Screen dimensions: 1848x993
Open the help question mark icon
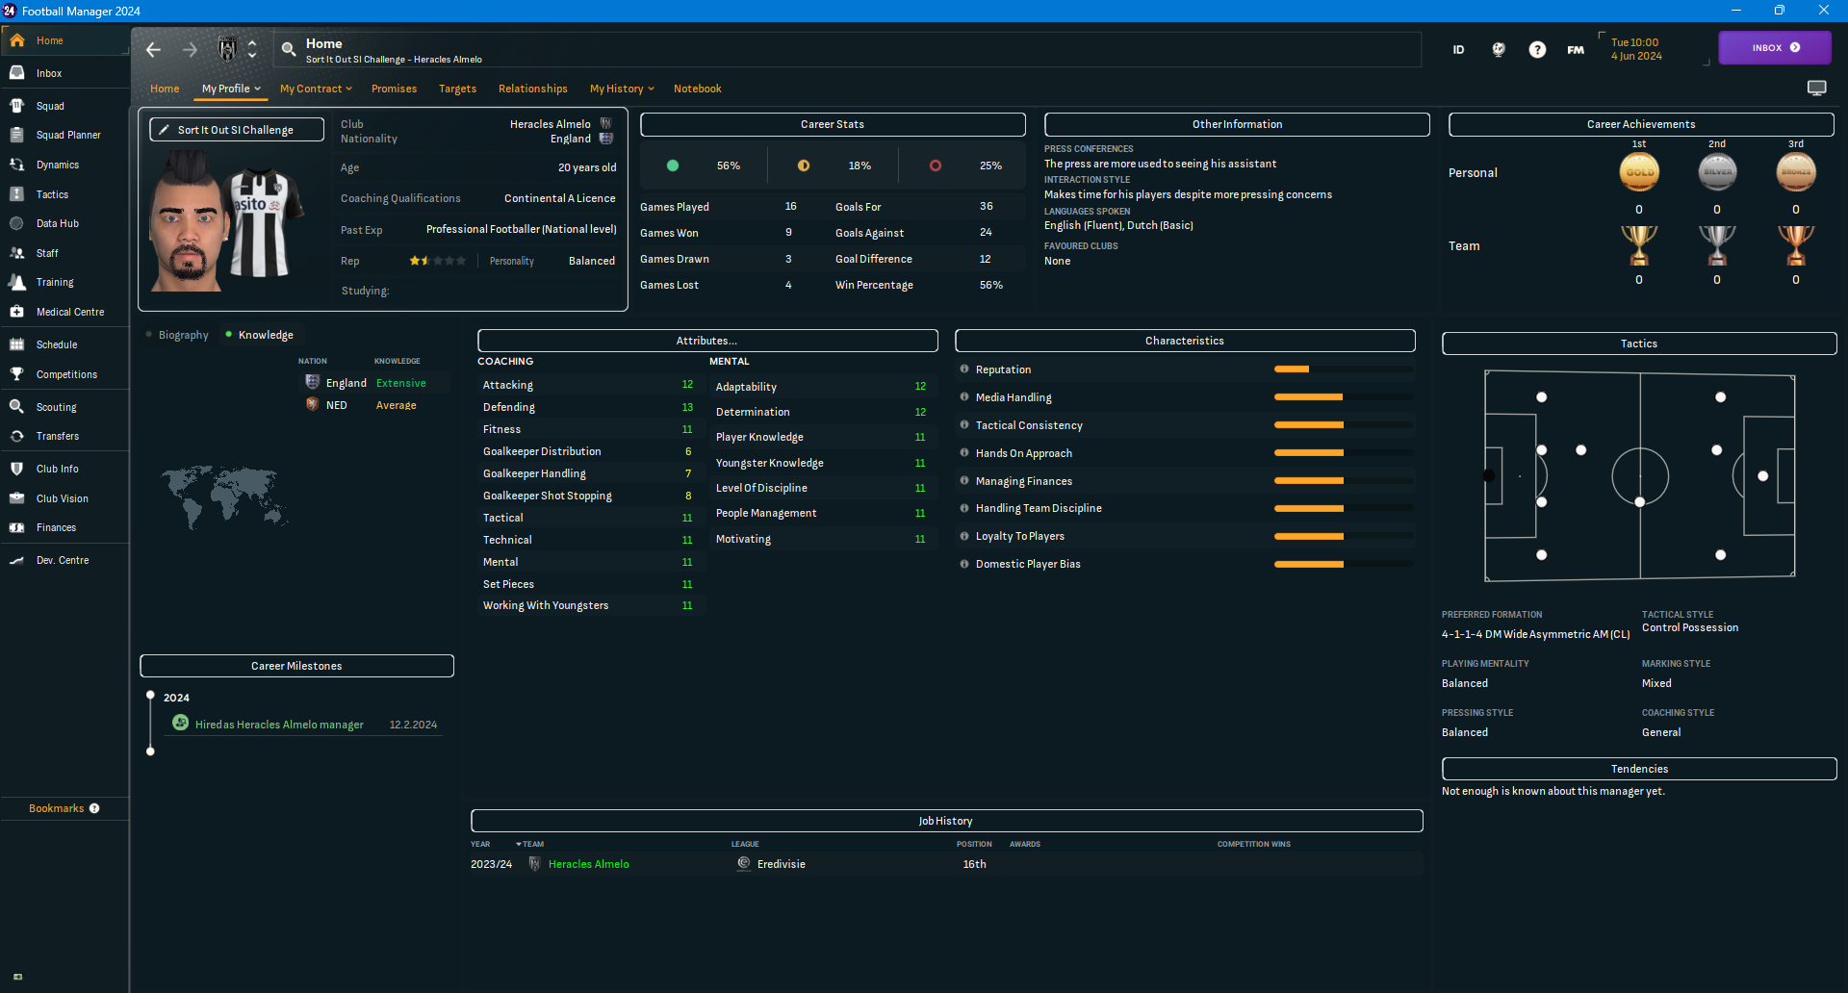tap(1537, 49)
